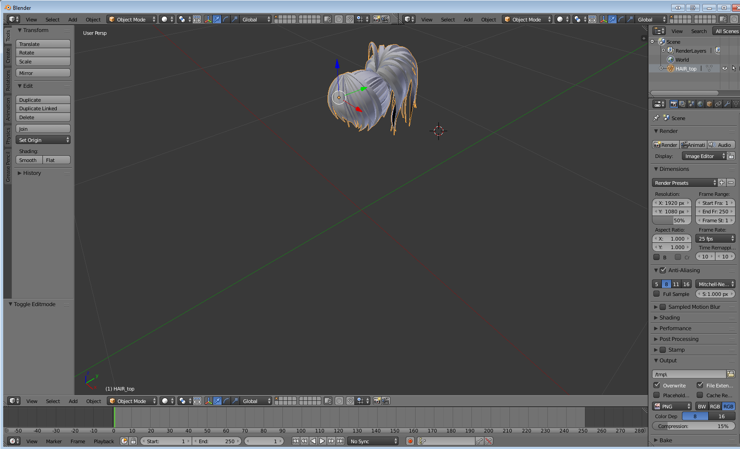The height and width of the screenshot is (449, 740).
Task: Toggle the HAIR_top visibility eye icon
Action: point(725,69)
